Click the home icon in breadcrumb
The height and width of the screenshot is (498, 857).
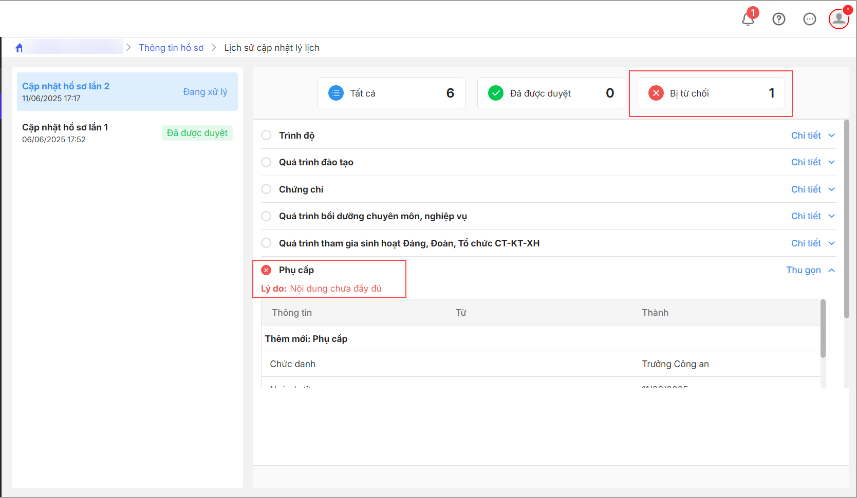click(x=19, y=48)
